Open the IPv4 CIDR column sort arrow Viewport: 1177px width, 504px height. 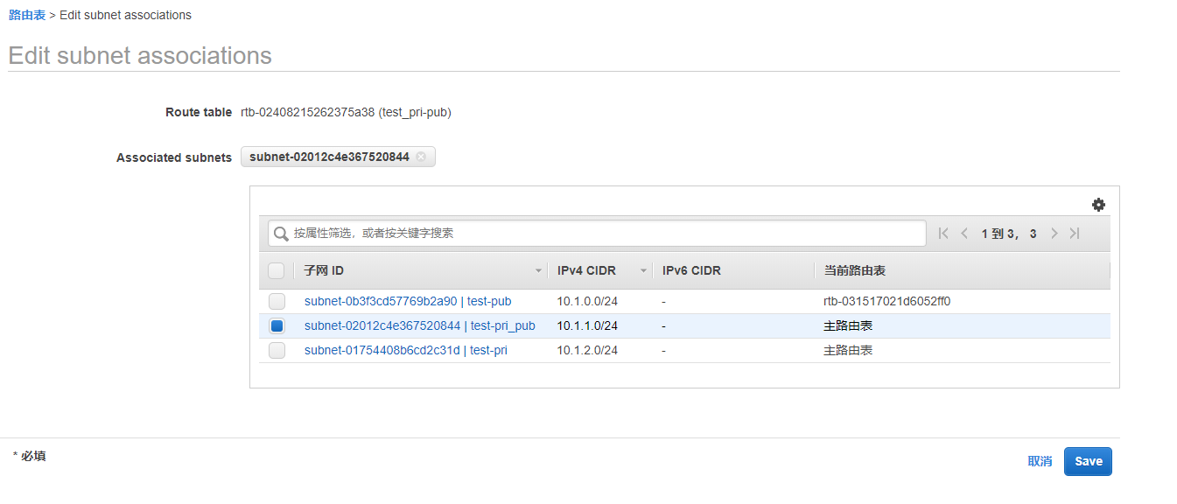point(644,271)
